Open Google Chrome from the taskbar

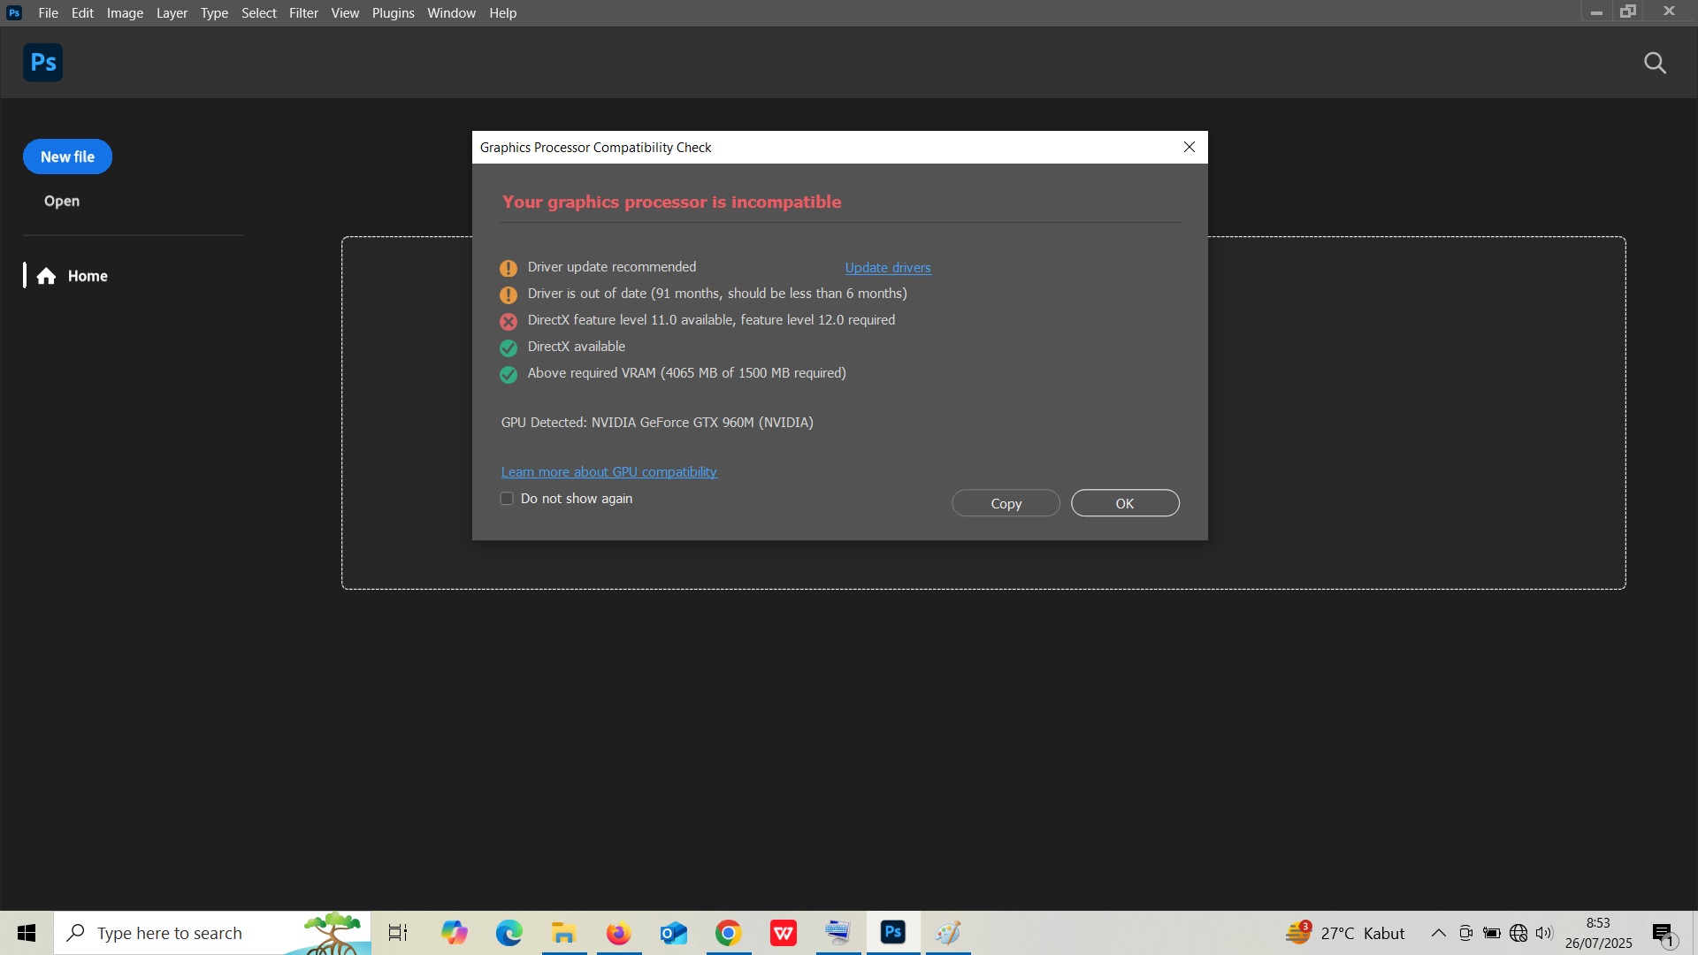pyautogui.click(x=728, y=933)
